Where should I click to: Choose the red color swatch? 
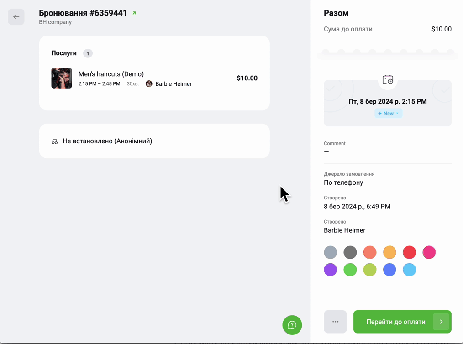[x=409, y=252]
